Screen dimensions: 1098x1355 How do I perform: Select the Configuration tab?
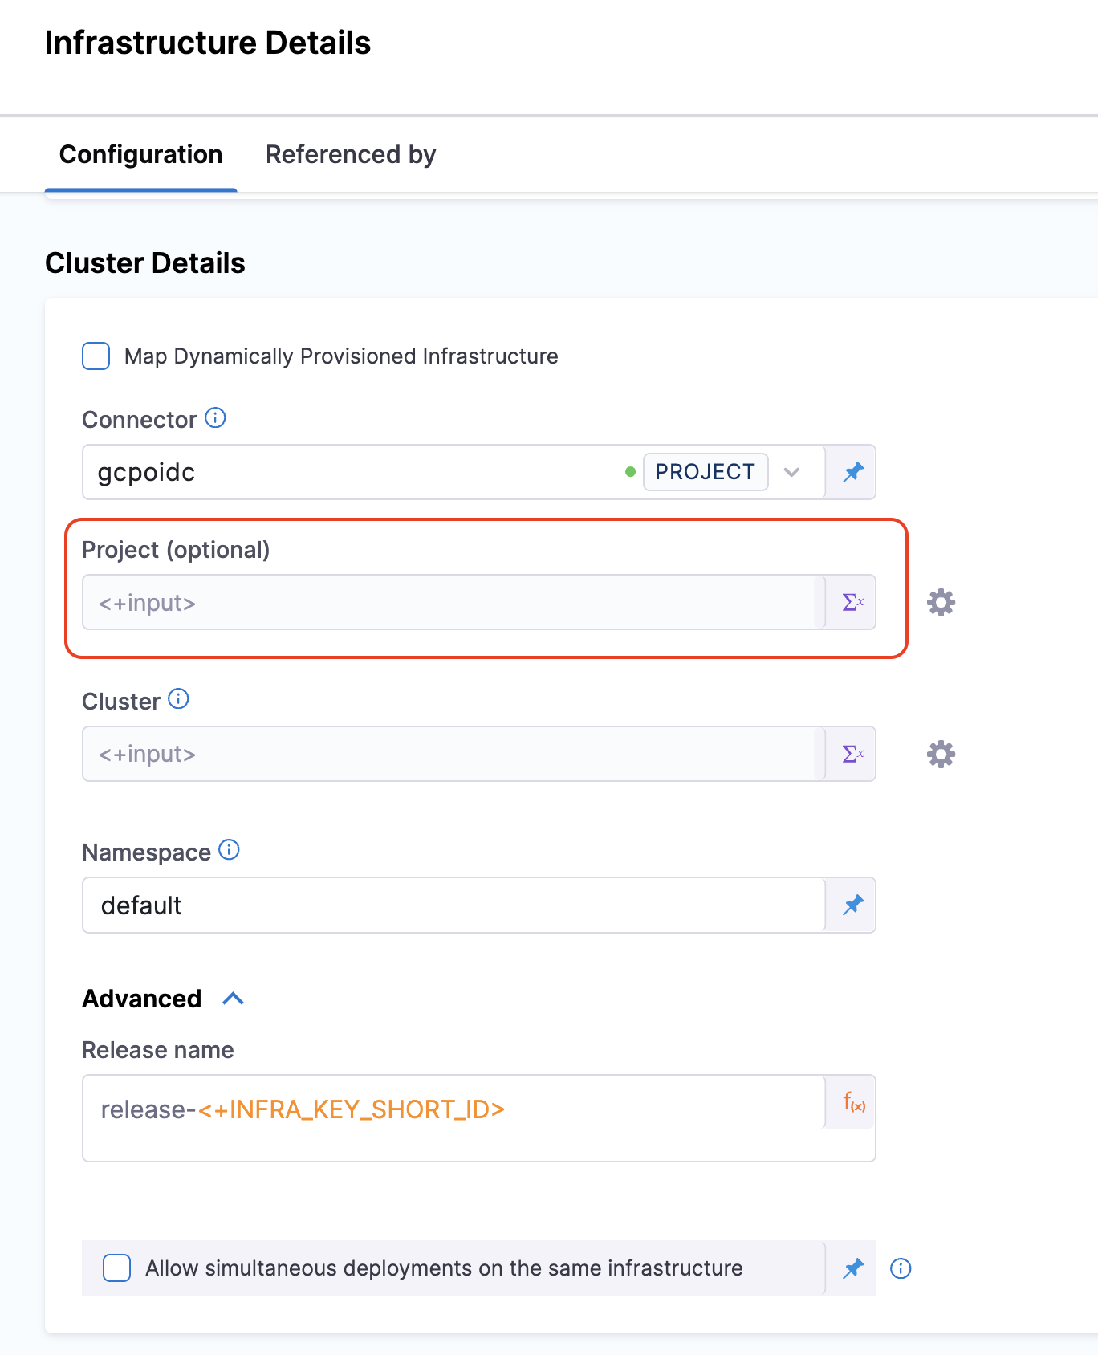(141, 154)
